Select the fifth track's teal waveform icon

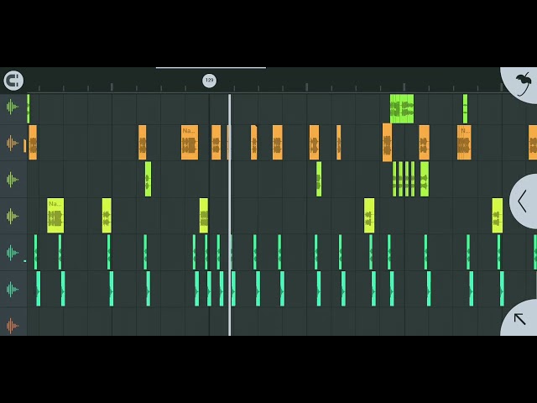[12, 253]
